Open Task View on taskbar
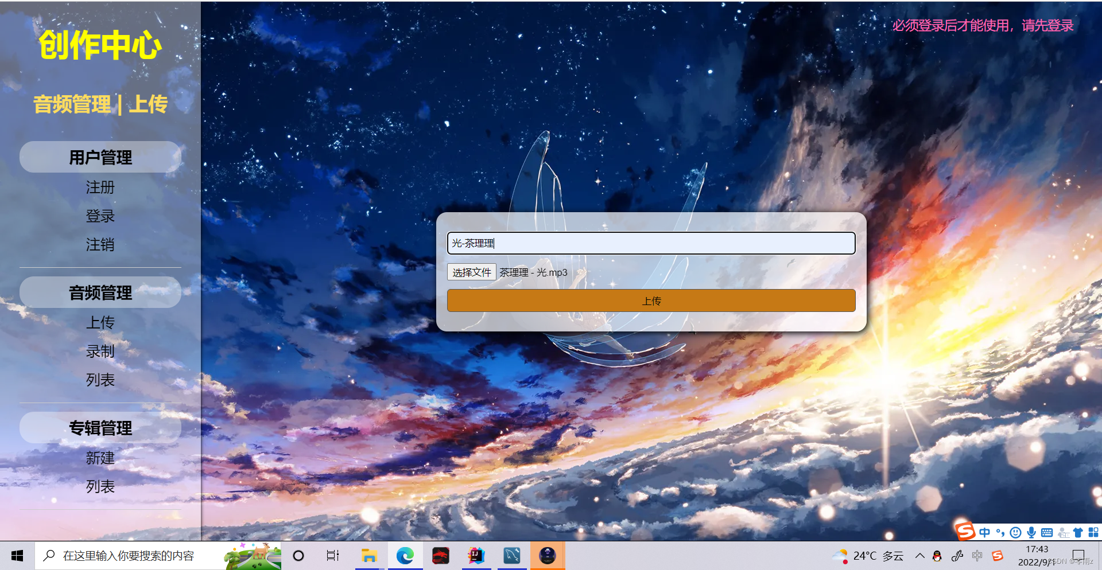 333,556
